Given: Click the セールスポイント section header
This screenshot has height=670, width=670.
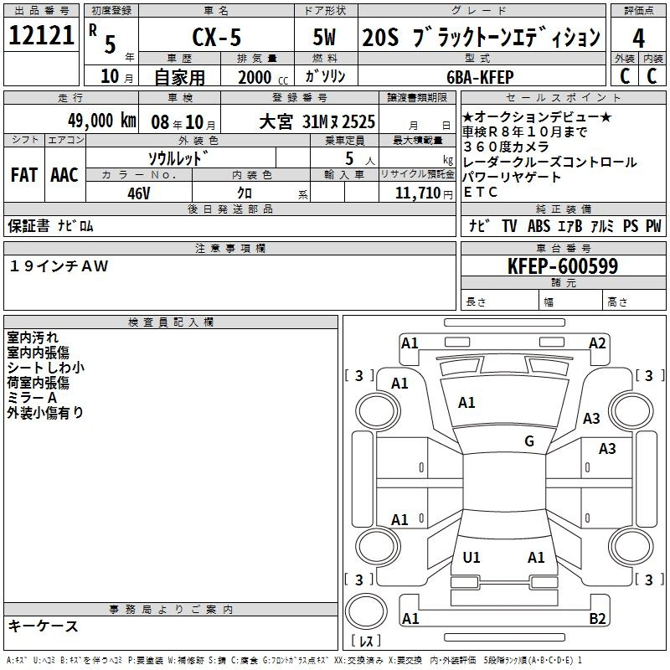Looking at the screenshot, I should (563, 97).
